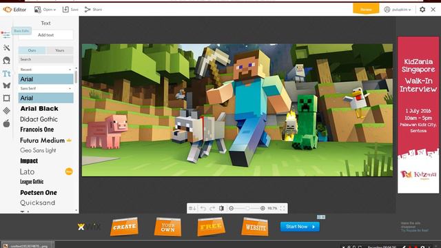Click the font Search field
The width and height of the screenshot is (441, 248).
pyautogui.click(x=46, y=59)
